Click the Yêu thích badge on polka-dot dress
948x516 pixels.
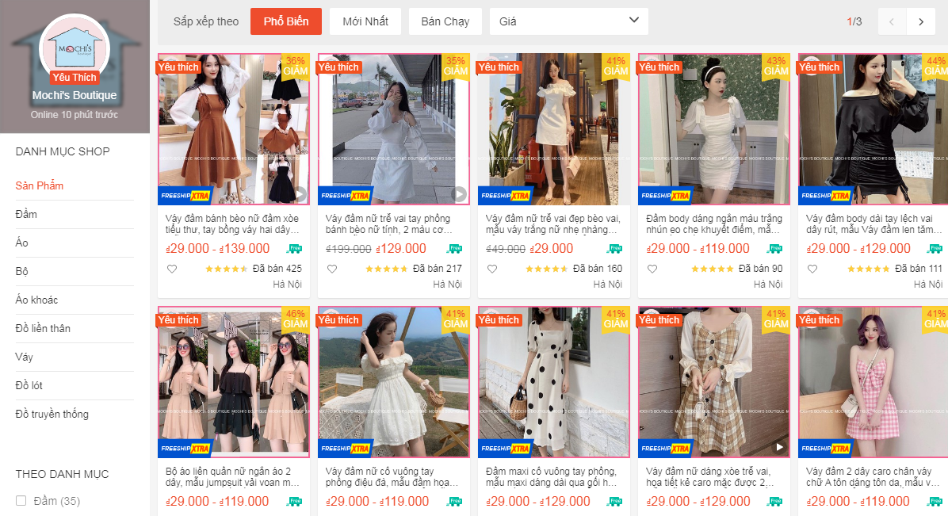click(499, 320)
